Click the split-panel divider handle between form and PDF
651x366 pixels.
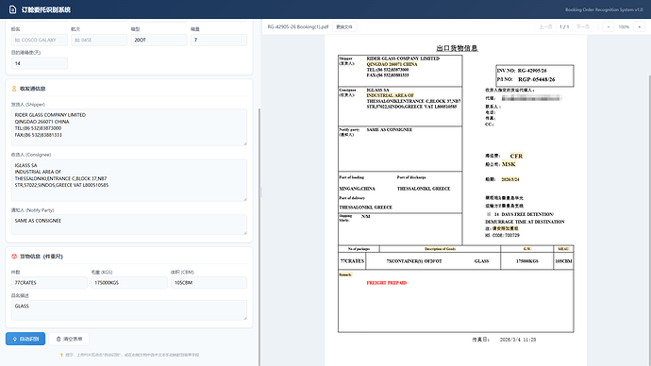click(x=261, y=192)
